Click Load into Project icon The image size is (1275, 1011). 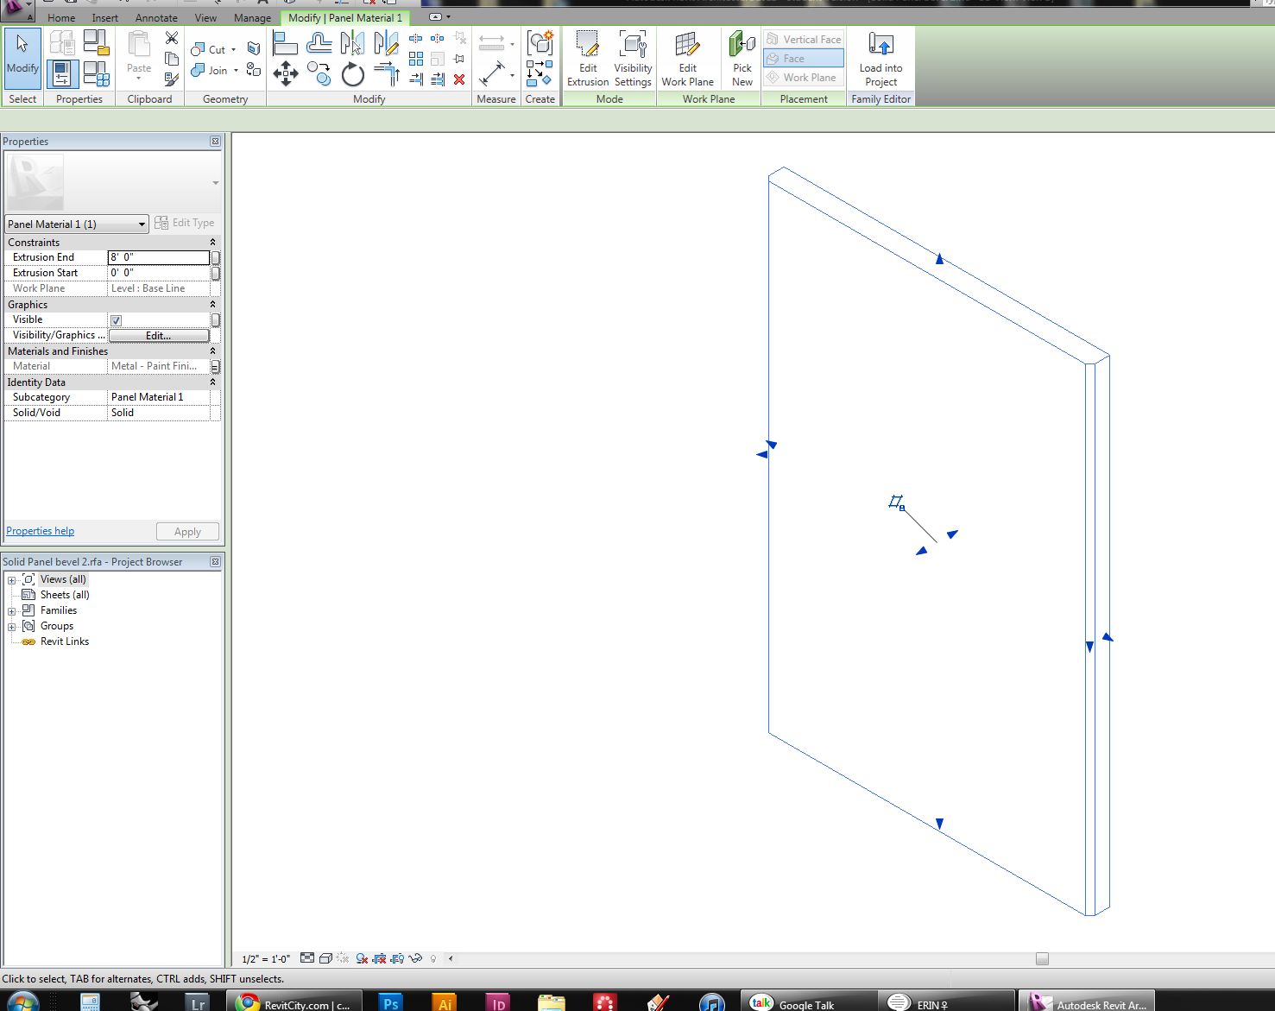(881, 59)
